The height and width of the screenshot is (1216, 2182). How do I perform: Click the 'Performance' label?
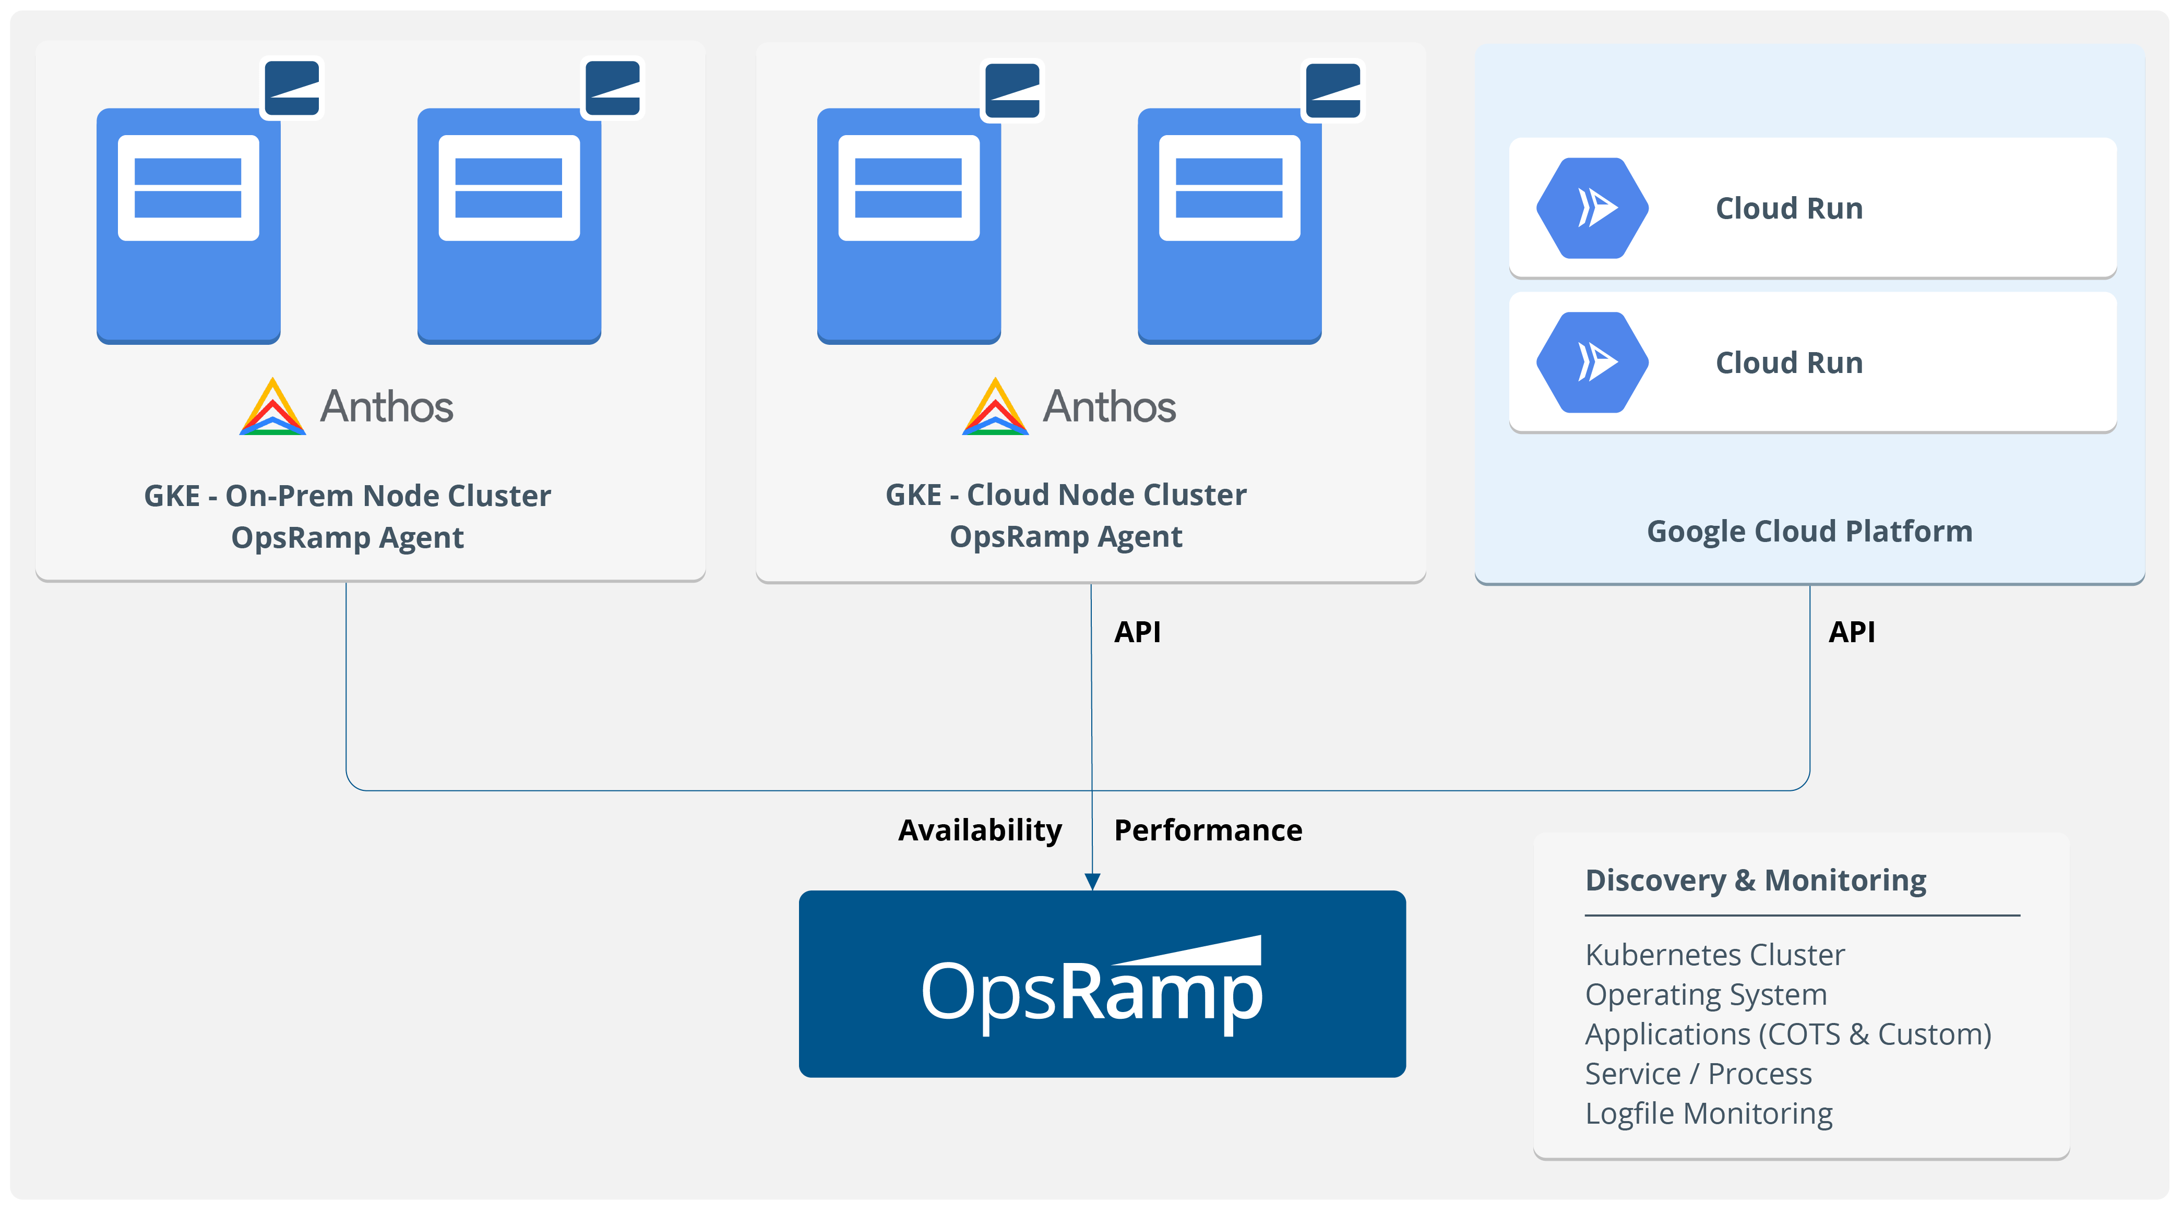click(x=1208, y=830)
